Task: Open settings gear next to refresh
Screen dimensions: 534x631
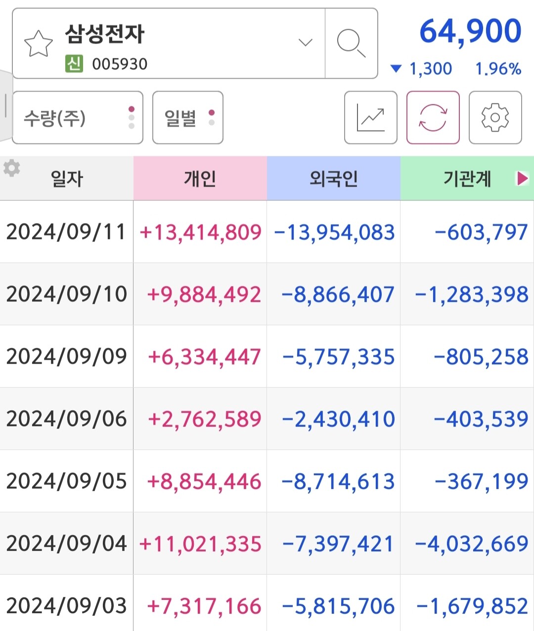Action: (x=495, y=118)
